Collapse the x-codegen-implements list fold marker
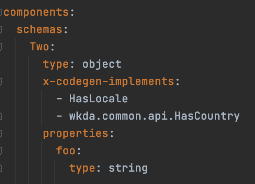Image resolution: width=255 pixels, height=184 pixels. 1,82
